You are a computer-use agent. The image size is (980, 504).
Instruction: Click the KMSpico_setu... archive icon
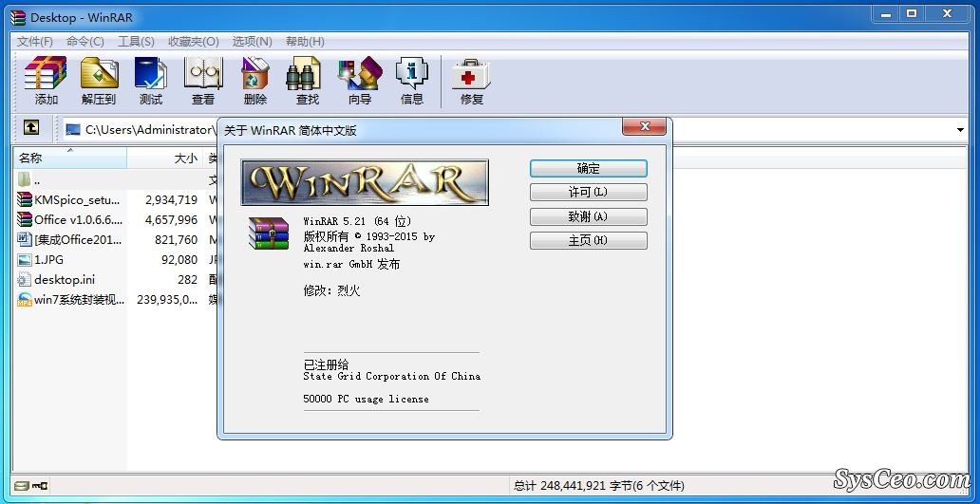pyautogui.click(x=25, y=200)
